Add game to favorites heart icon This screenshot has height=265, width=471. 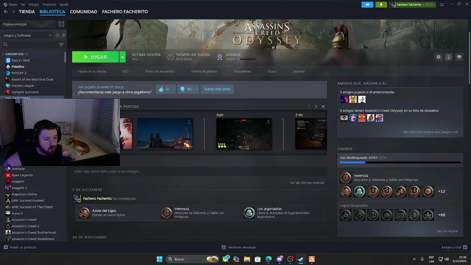click(459, 57)
